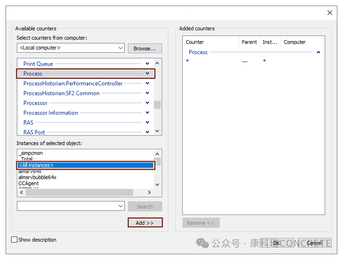Close the Add Counters dialog
The width and height of the screenshot is (342, 257).
pyautogui.click(x=330, y=13)
